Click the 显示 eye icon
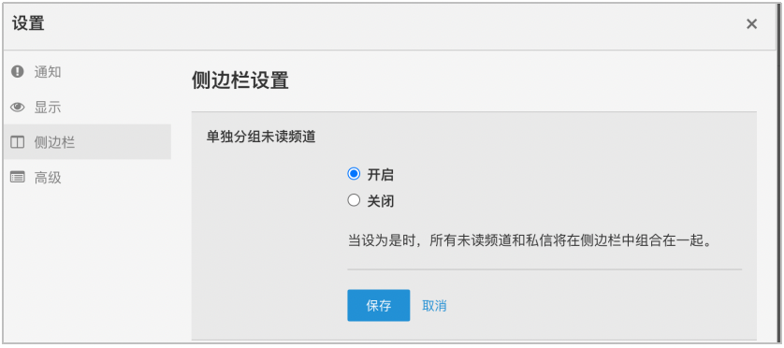Image resolution: width=784 pixels, height=348 pixels. point(18,107)
